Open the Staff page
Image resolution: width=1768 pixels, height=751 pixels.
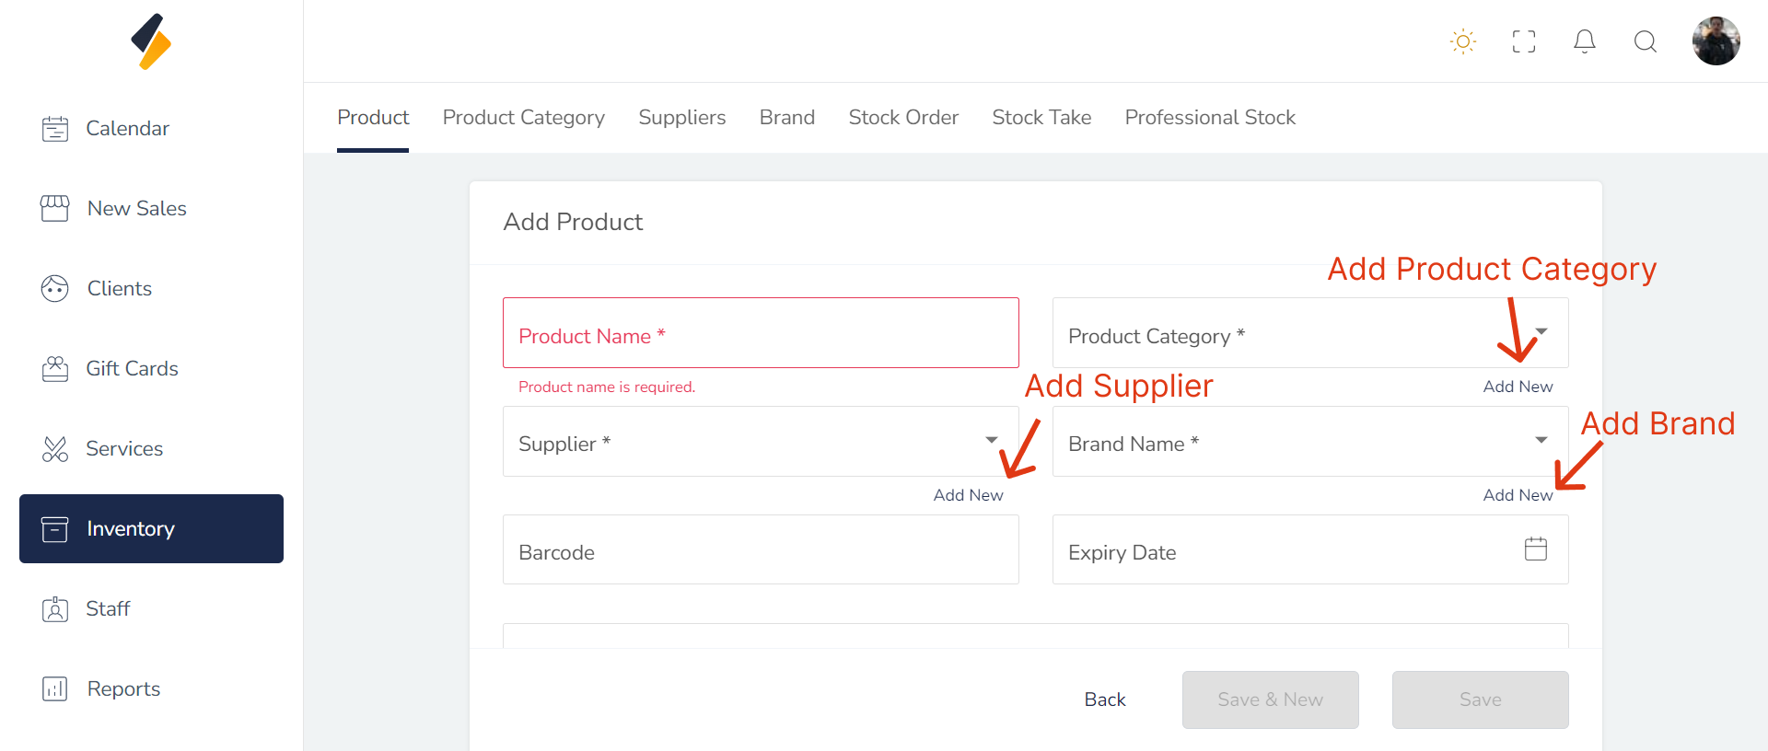click(108, 609)
